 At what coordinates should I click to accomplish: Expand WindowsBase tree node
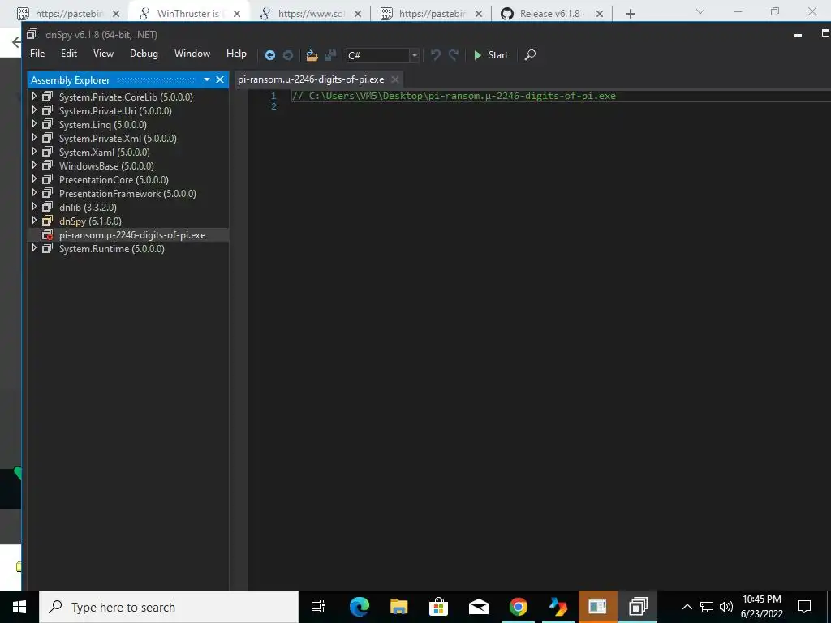[34, 165]
